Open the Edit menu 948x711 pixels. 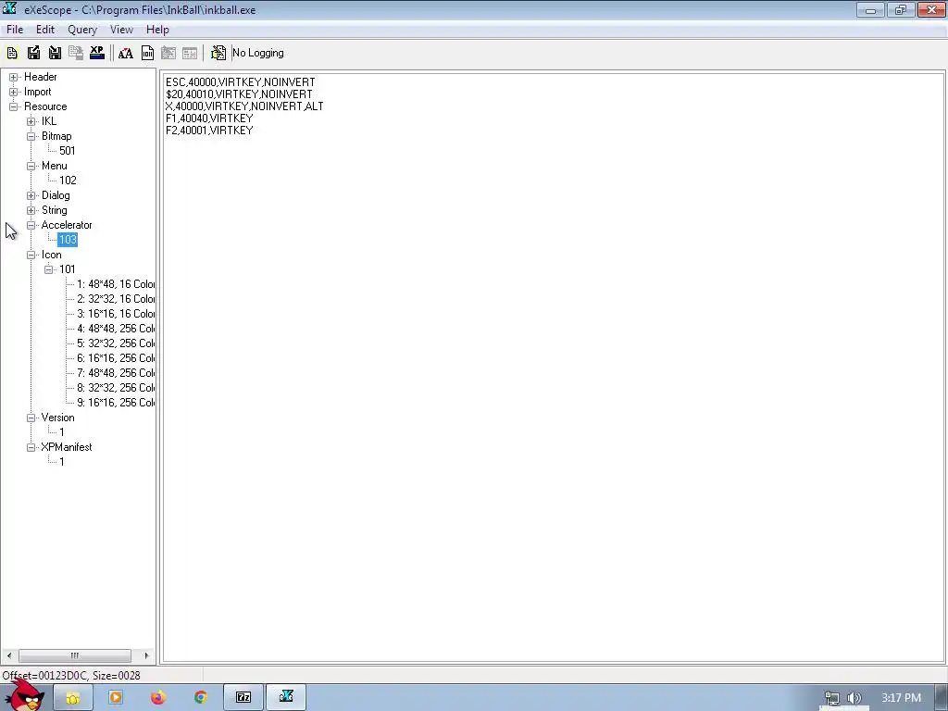click(x=45, y=30)
